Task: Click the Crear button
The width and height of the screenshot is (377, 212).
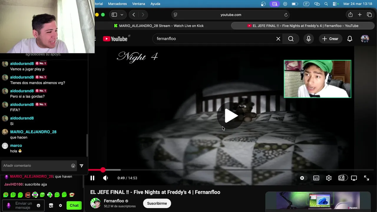Action: pos(330,39)
